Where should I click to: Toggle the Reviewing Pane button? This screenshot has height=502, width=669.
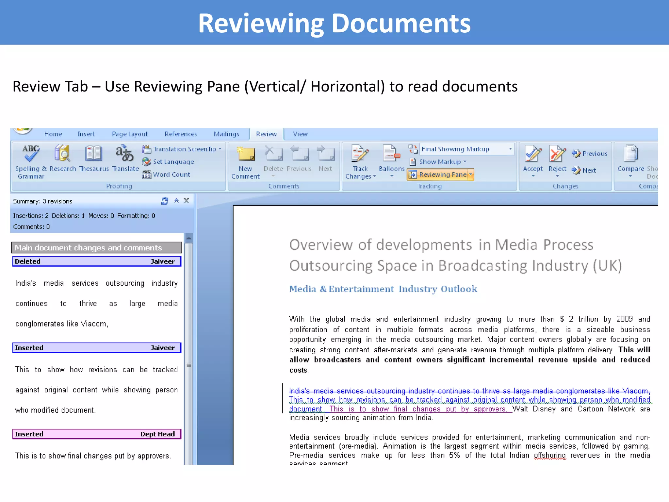[x=437, y=175]
